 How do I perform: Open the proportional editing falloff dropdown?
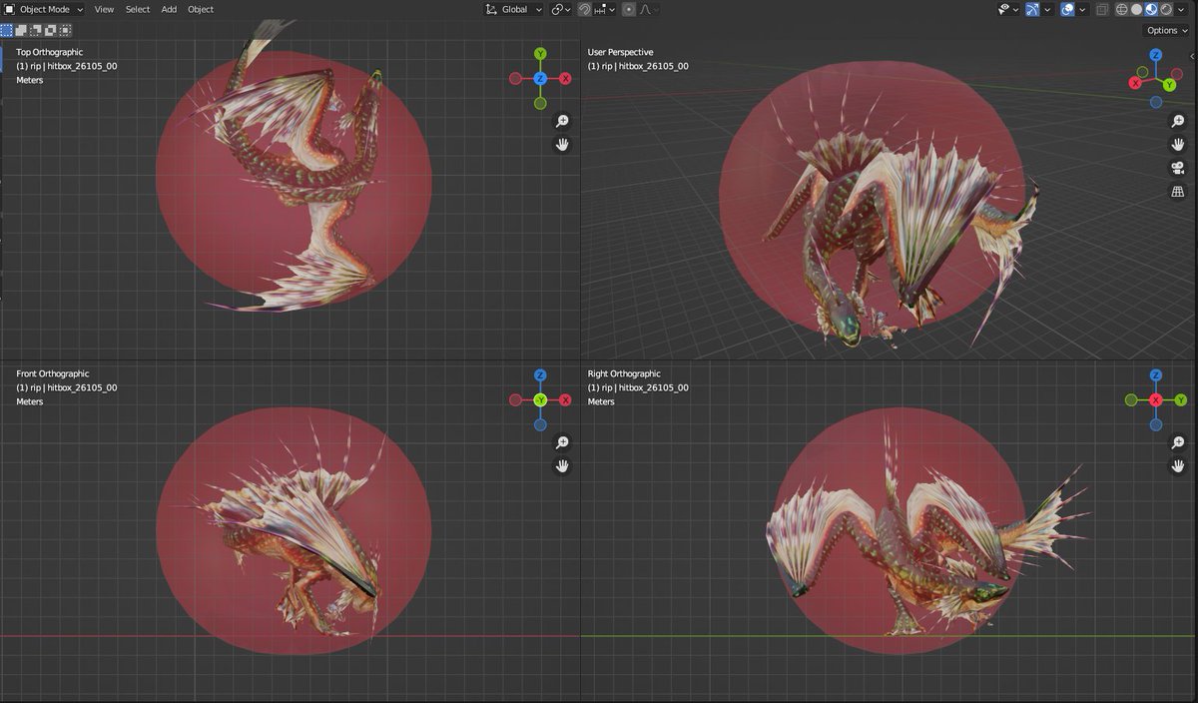[649, 9]
